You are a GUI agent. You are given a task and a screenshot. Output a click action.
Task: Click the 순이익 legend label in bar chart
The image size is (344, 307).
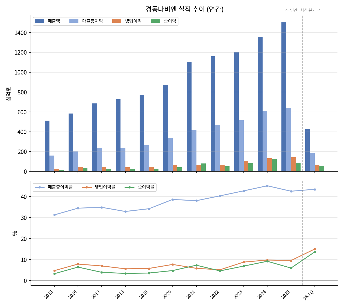tap(170, 21)
